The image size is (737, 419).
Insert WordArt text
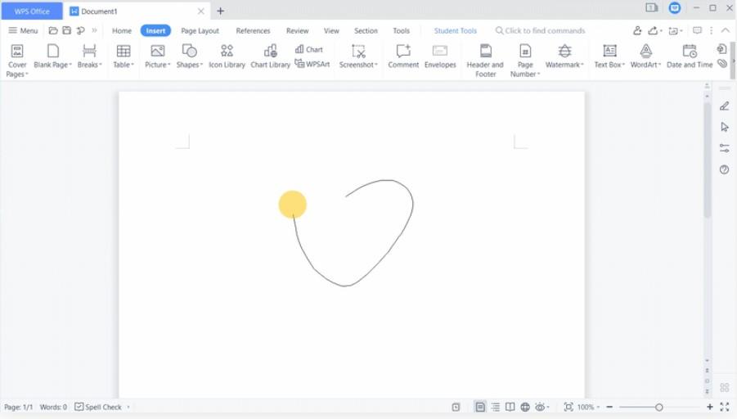pos(645,56)
